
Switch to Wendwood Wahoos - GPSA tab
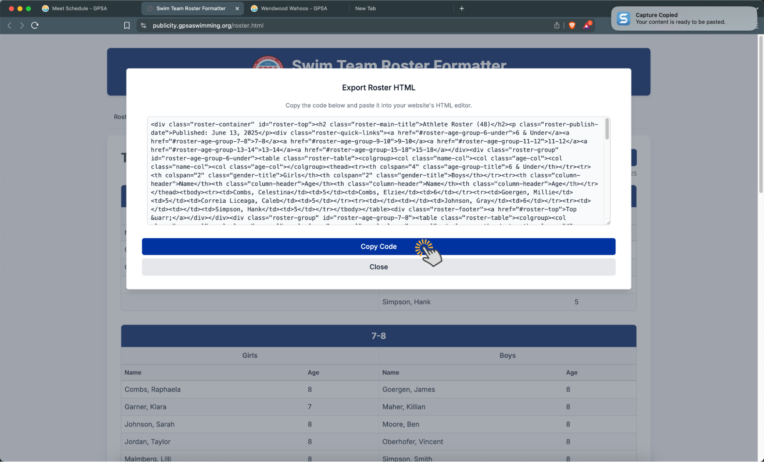(294, 8)
